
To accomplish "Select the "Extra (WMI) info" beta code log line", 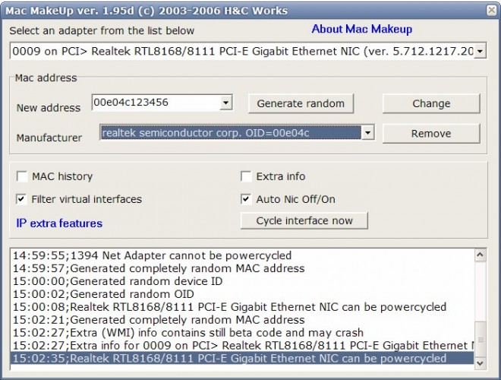I will pos(242,333).
